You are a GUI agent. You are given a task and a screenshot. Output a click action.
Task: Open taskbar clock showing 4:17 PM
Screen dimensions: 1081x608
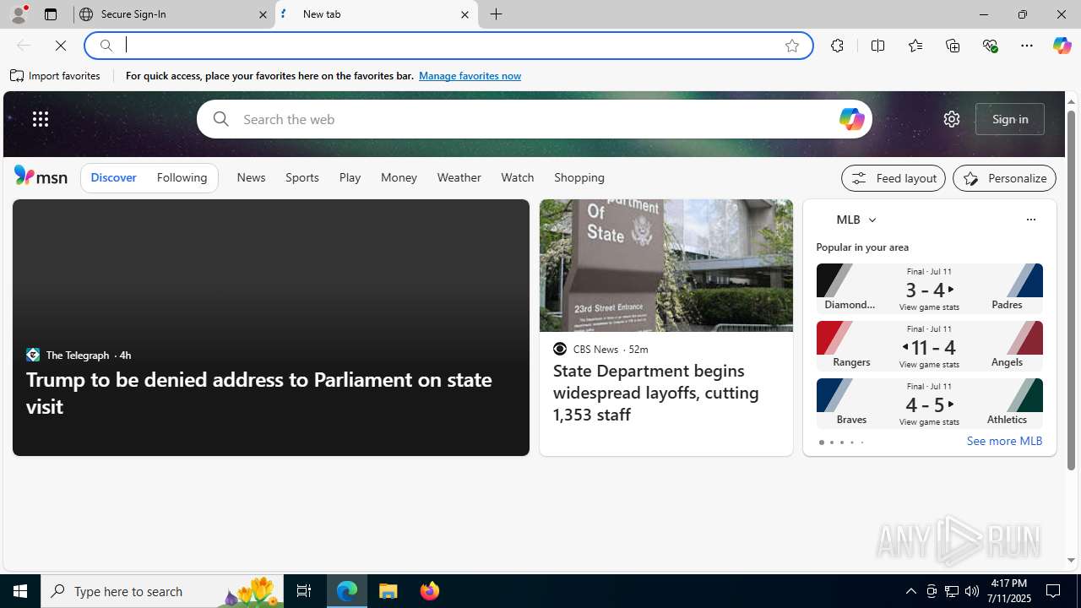[1008, 591]
